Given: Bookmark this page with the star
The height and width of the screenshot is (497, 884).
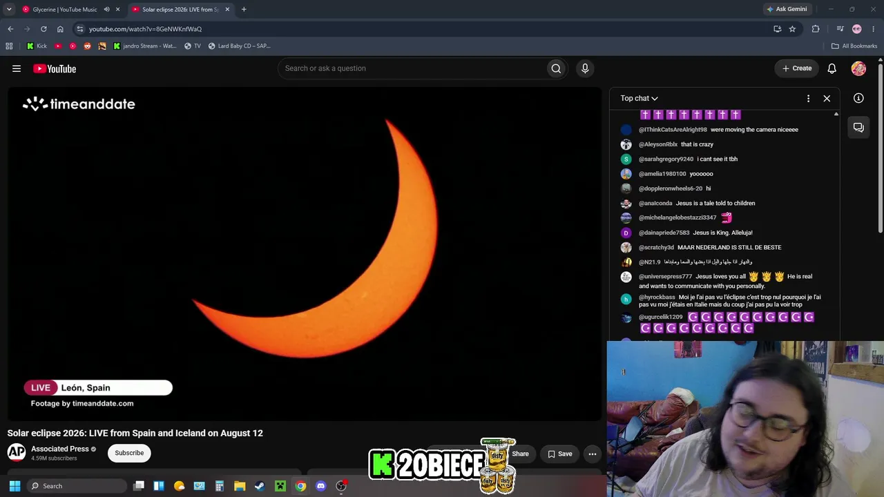Looking at the screenshot, I should click(792, 29).
